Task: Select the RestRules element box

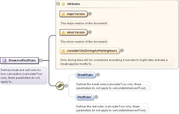Action: coord(85,97)
